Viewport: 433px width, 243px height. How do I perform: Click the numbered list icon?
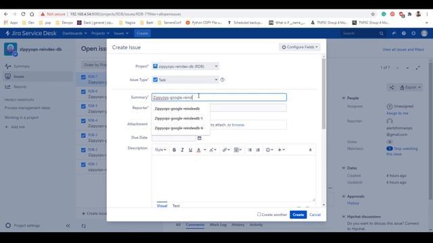tap(258, 150)
